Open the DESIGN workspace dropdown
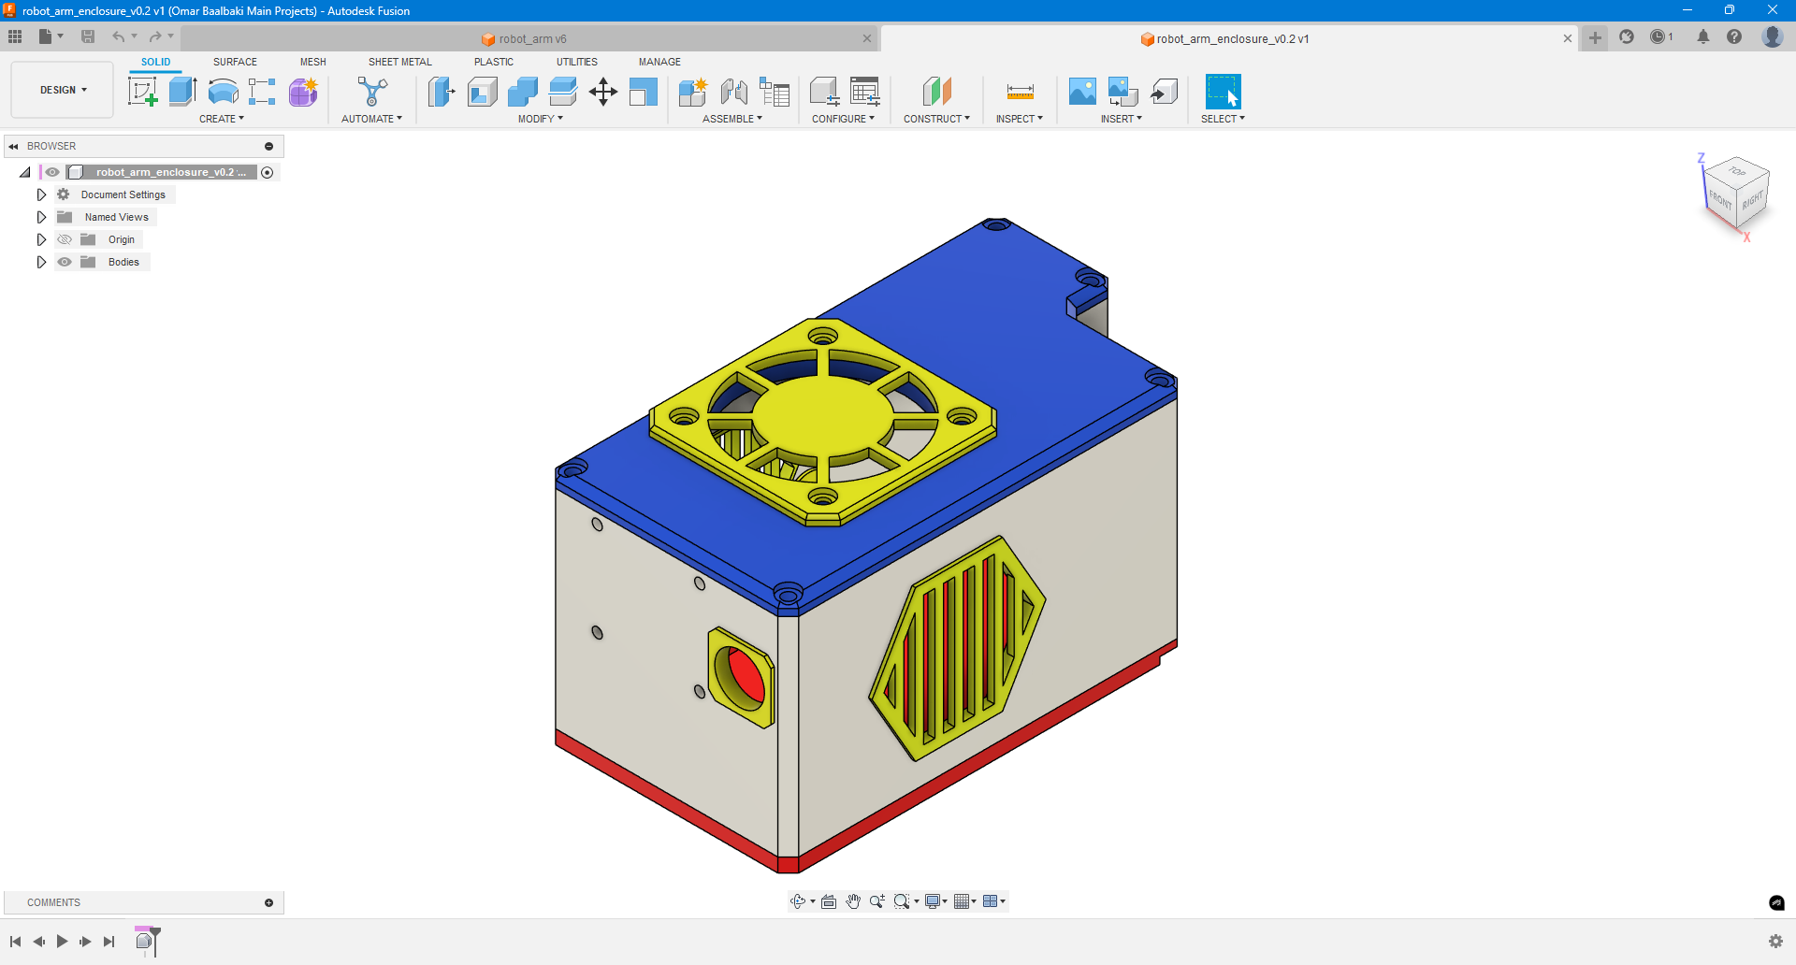The image size is (1796, 965). (63, 90)
